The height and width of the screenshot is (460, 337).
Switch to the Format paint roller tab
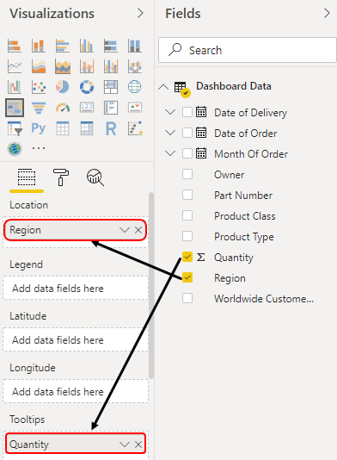point(61,177)
